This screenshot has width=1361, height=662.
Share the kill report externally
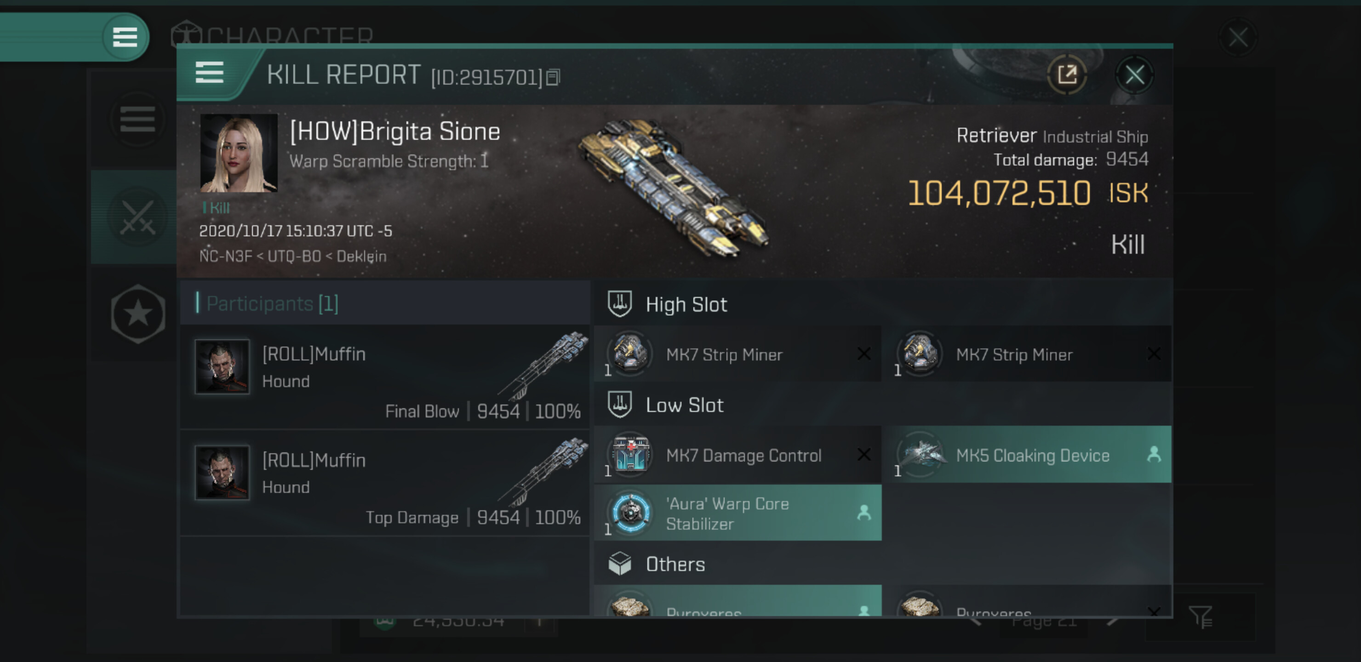point(1067,74)
